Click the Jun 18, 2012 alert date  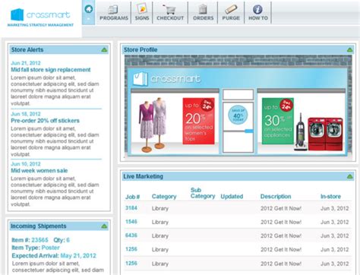(x=26, y=114)
